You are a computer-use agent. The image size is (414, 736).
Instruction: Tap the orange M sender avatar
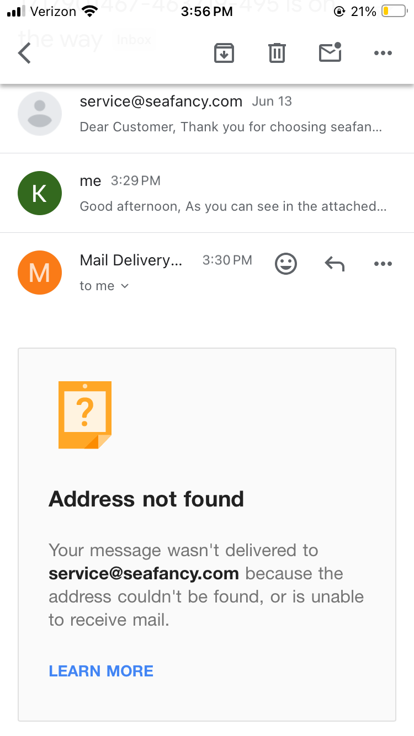pyautogui.click(x=40, y=273)
